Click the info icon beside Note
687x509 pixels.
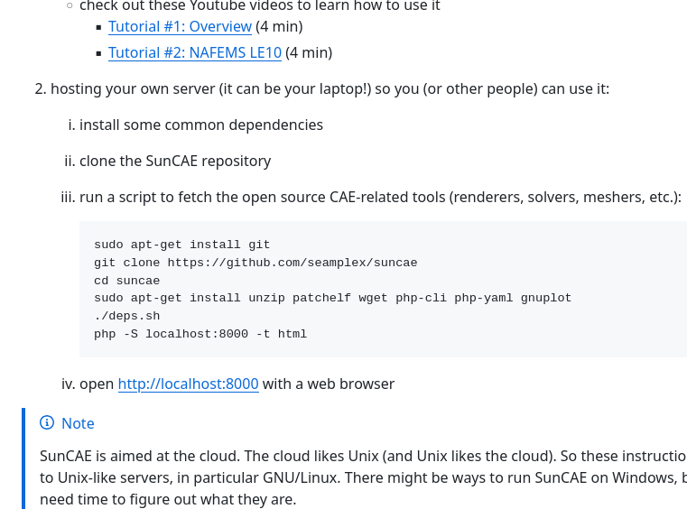pyautogui.click(x=47, y=422)
